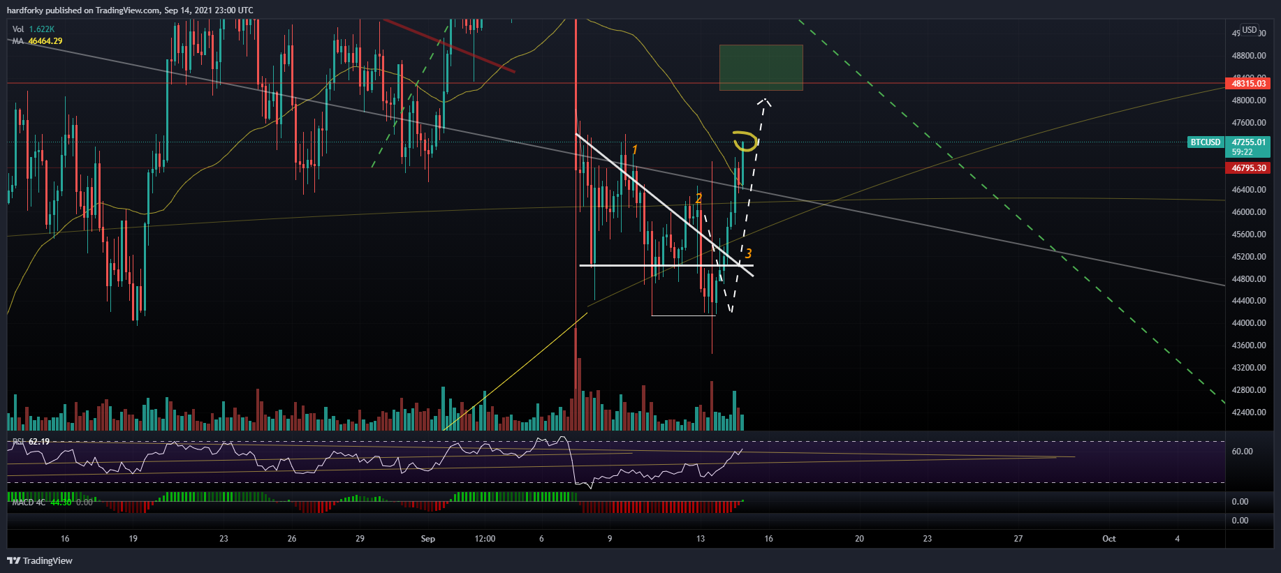Click the August 26 date label
Image resolution: width=1281 pixels, height=573 pixels.
coord(292,539)
